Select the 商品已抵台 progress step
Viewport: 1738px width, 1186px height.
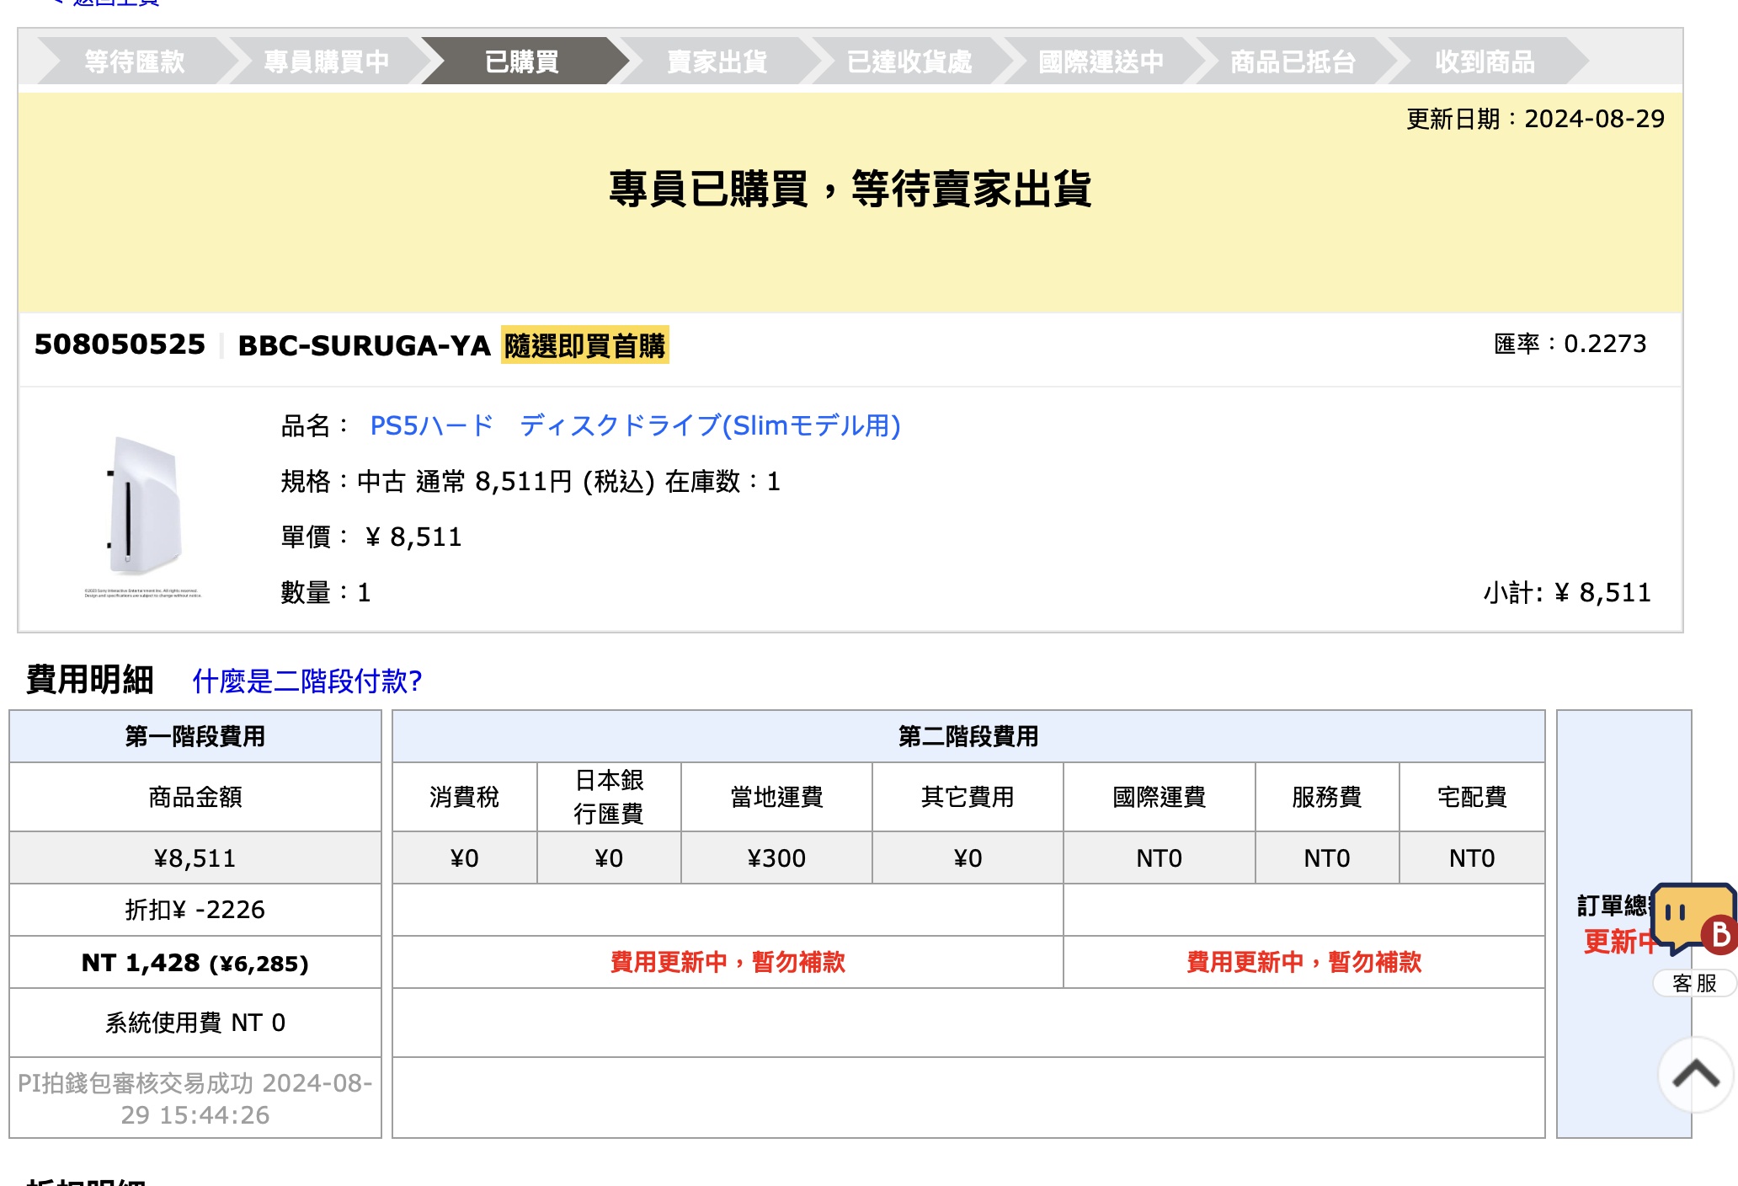[x=1293, y=61]
